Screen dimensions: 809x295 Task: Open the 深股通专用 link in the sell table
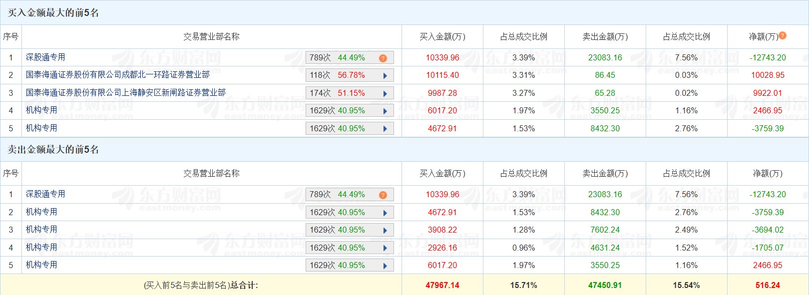coord(45,194)
